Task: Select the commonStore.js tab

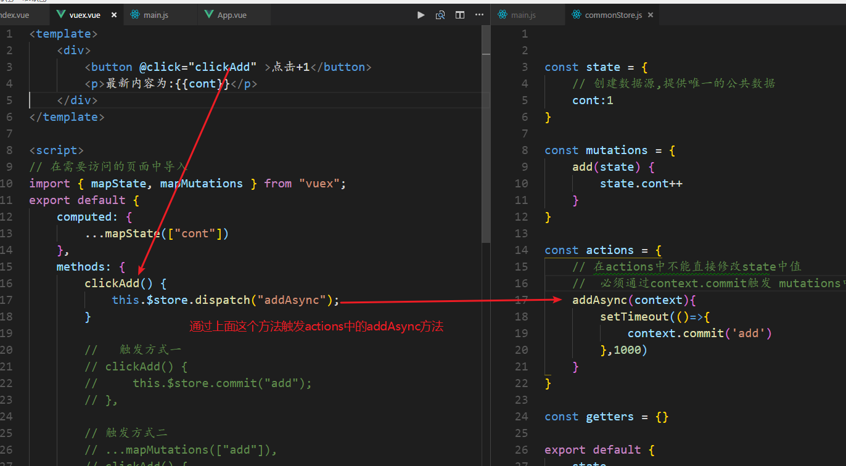Action: (614, 15)
